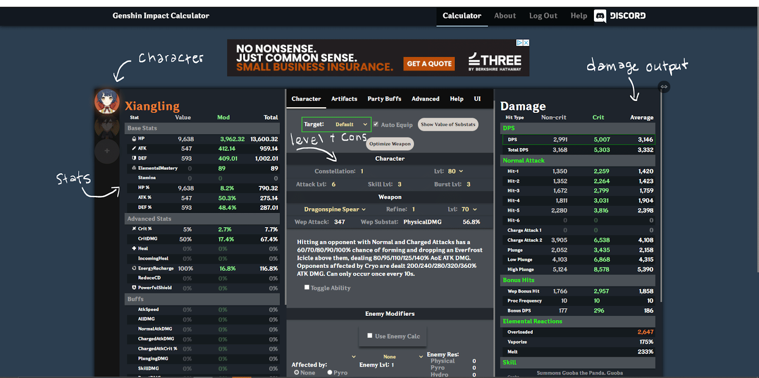The image size is (759, 378).
Task: Edit the Burst Lvl value
Action: (468, 184)
